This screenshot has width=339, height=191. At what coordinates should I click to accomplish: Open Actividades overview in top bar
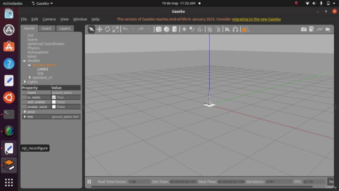click(x=13, y=3)
